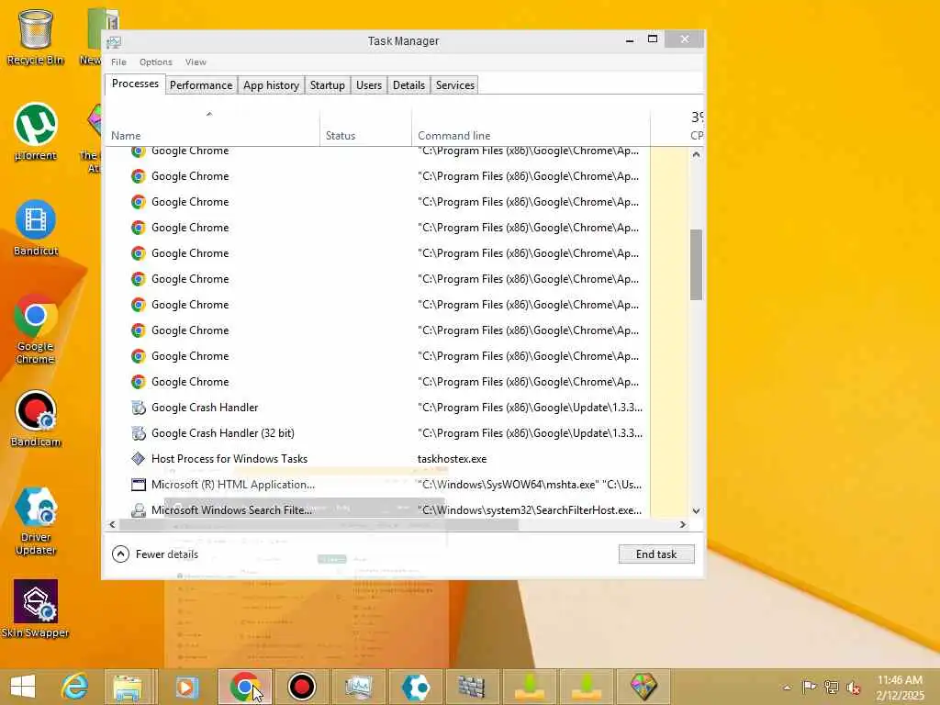Open the Options menu
Viewport: 940px width, 705px height.
pyautogui.click(x=156, y=62)
